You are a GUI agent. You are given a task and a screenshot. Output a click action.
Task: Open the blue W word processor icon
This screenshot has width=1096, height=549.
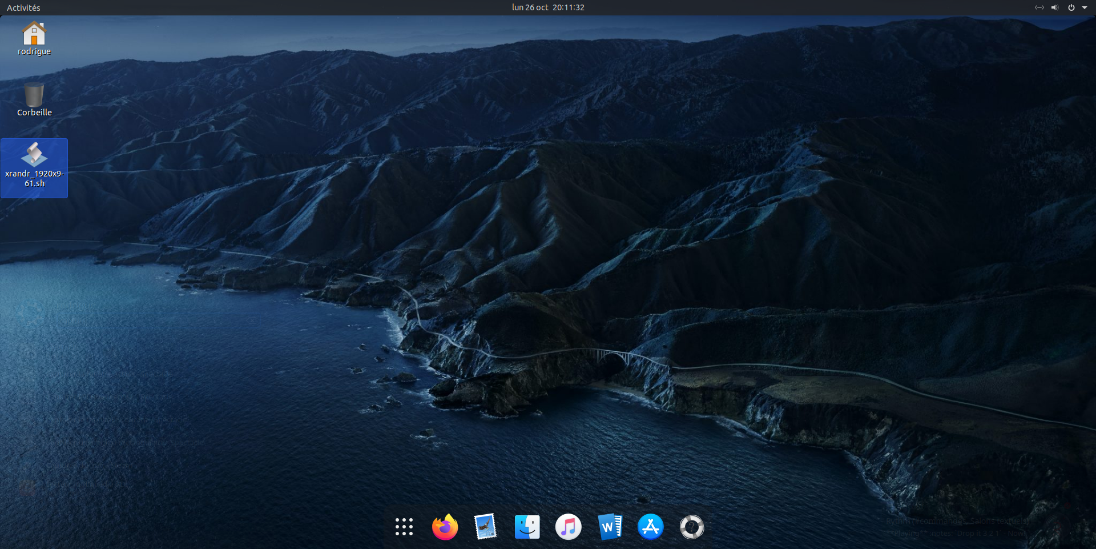tap(609, 527)
